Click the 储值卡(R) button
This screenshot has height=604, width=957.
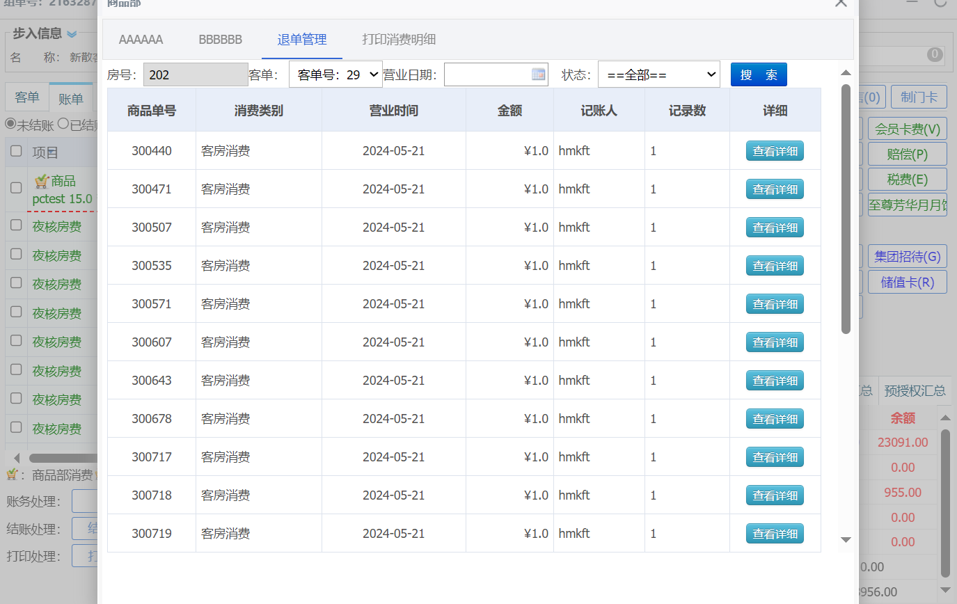[x=908, y=282]
